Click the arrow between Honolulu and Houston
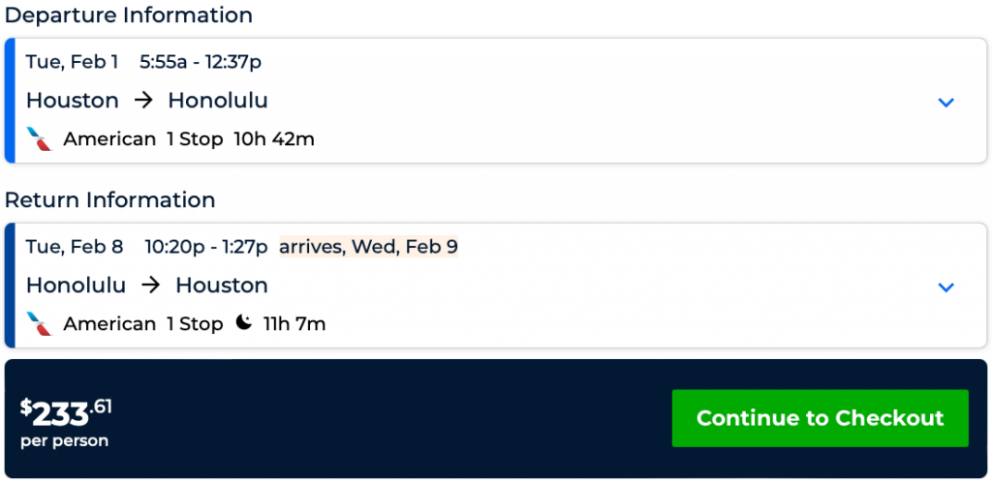Screen dimensions: 992x482 click(x=151, y=286)
